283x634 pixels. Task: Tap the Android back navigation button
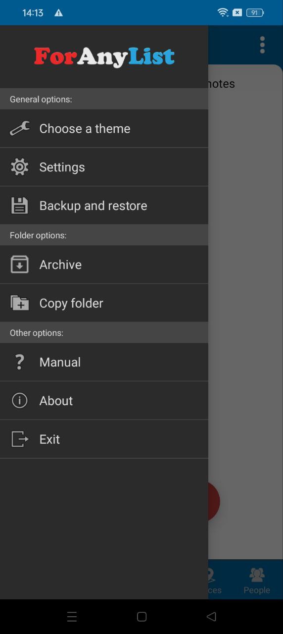[x=211, y=617]
